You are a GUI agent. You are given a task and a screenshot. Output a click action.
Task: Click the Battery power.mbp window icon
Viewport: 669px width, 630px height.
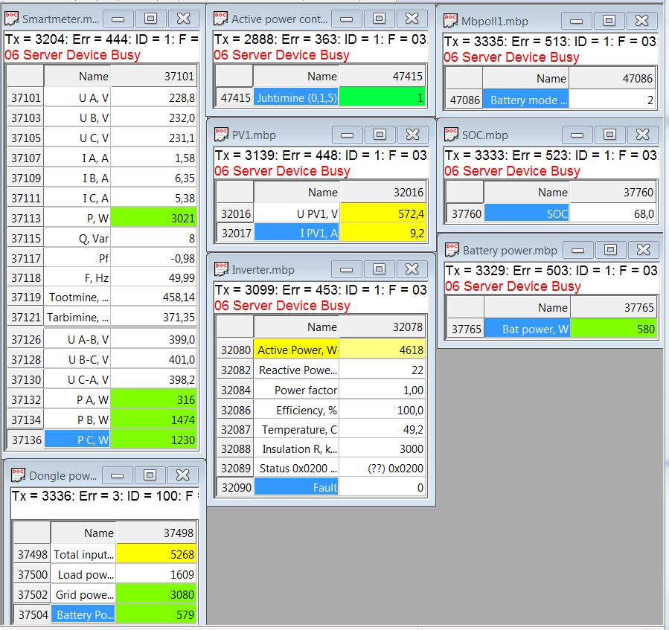click(451, 250)
